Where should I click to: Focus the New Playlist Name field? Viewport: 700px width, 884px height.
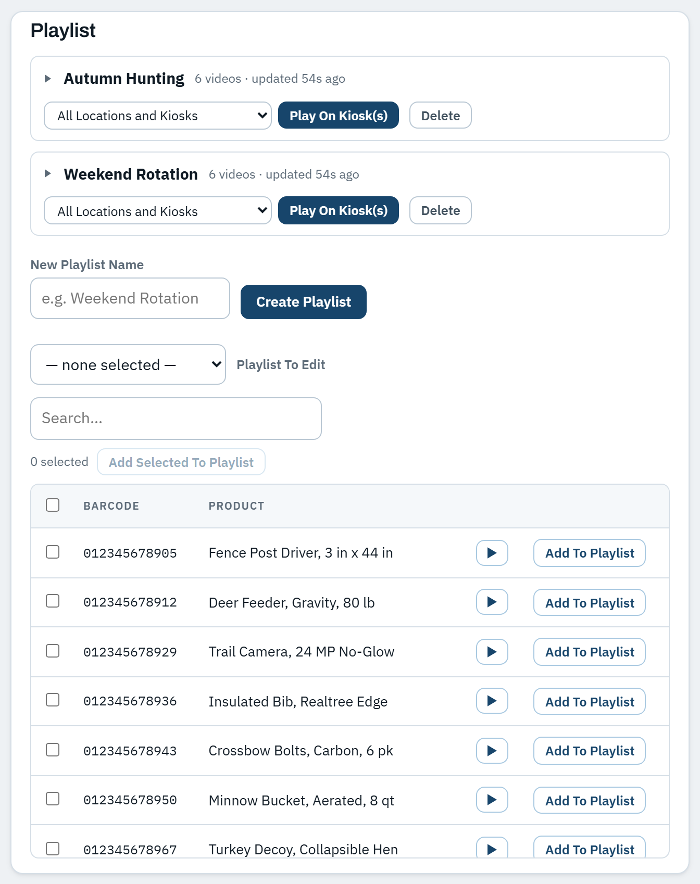coord(130,298)
